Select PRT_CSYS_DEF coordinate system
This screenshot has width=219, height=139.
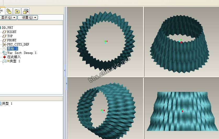point(18,45)
